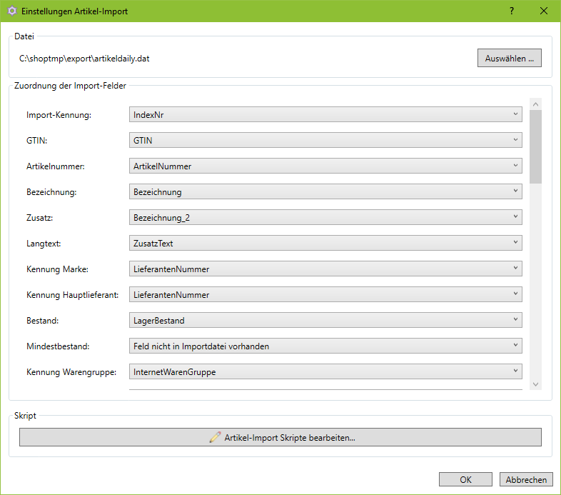
Task: Expand the Artikelnummer combo box
Action: tap(325, 166)
